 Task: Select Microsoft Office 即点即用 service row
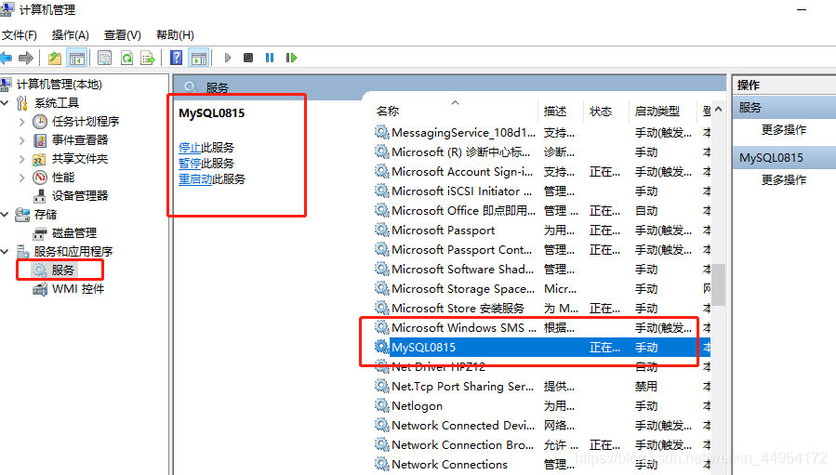point(542,211)
